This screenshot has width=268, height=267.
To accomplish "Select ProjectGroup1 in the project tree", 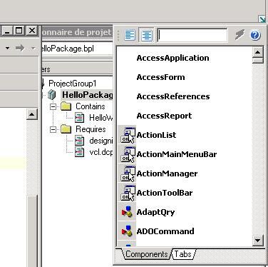I will click(73, 84).
